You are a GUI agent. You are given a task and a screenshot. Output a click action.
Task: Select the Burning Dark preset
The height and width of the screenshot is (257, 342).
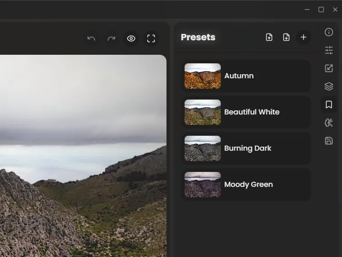[x=246, y=148]
